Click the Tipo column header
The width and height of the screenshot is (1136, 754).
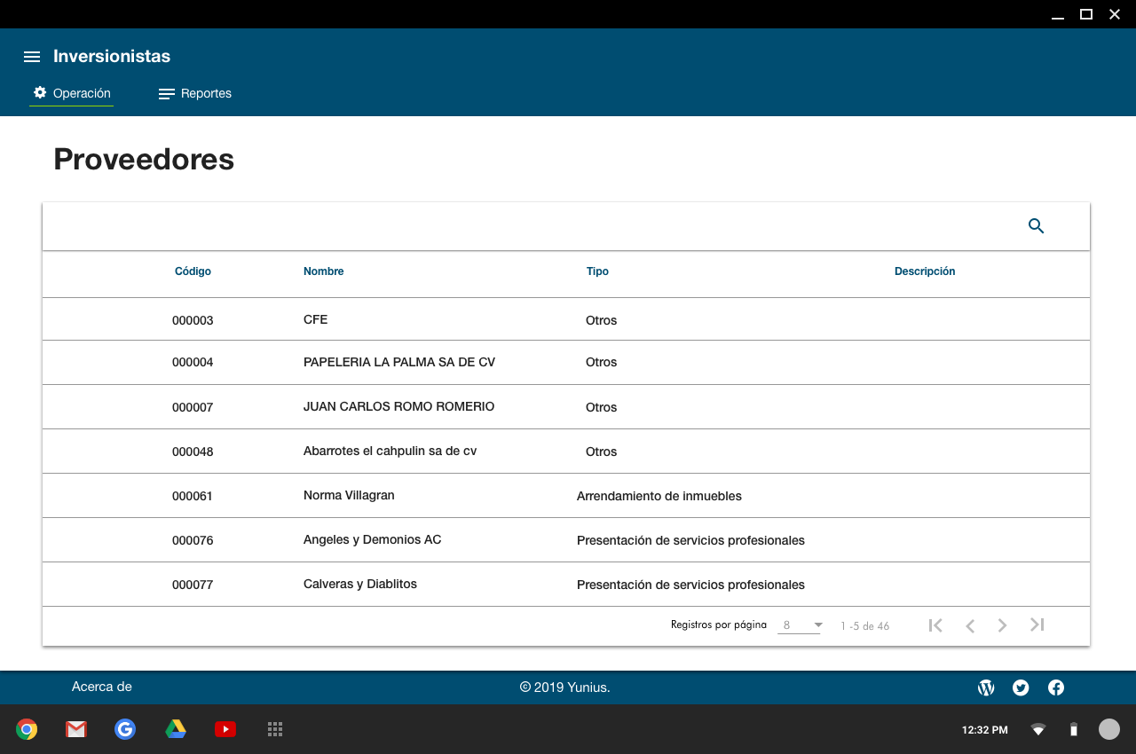point(597,271)
